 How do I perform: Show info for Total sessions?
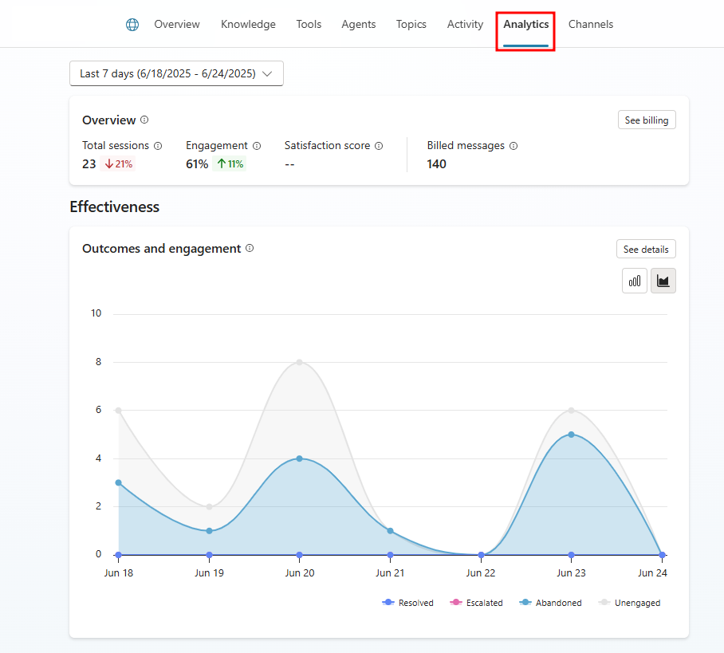point(158,146)
